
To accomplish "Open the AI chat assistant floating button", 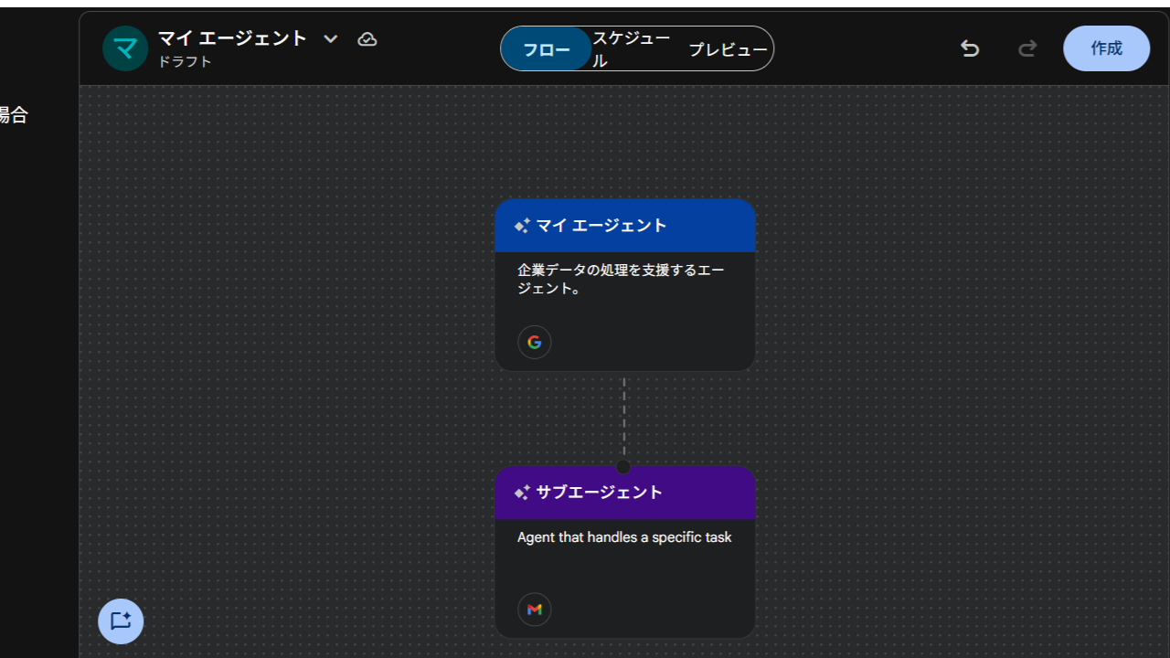I will [121, 621].
